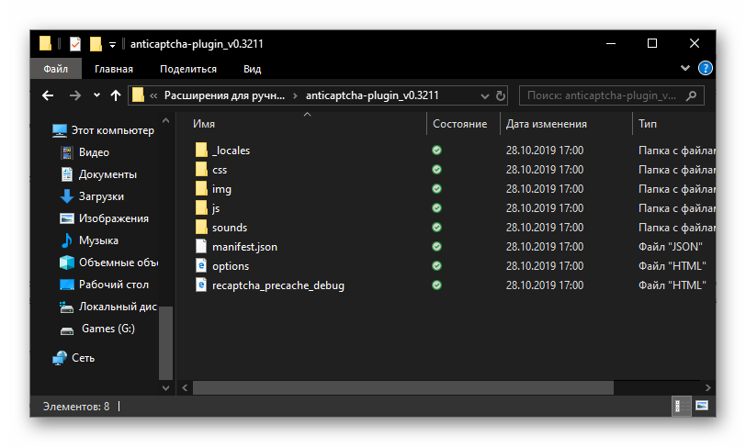Select Загрузки in the navigation pane
Viewport: 746px width, 447px height.
pos(101,196)
